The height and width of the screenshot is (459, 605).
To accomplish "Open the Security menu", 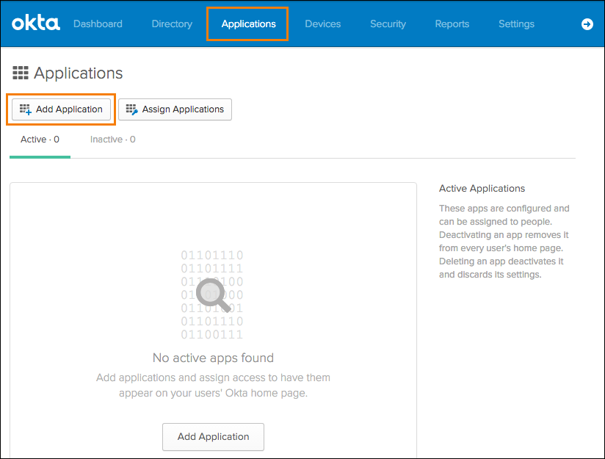I will (x=388, y=24).
